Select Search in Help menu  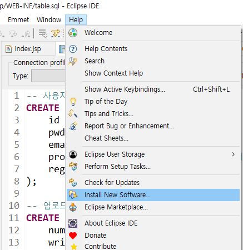153,61
